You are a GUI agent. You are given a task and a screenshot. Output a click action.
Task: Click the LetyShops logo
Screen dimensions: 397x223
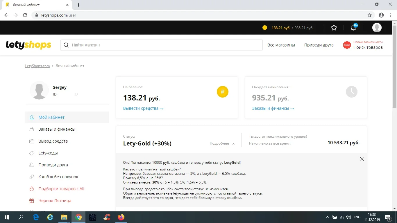coord(28,45)
